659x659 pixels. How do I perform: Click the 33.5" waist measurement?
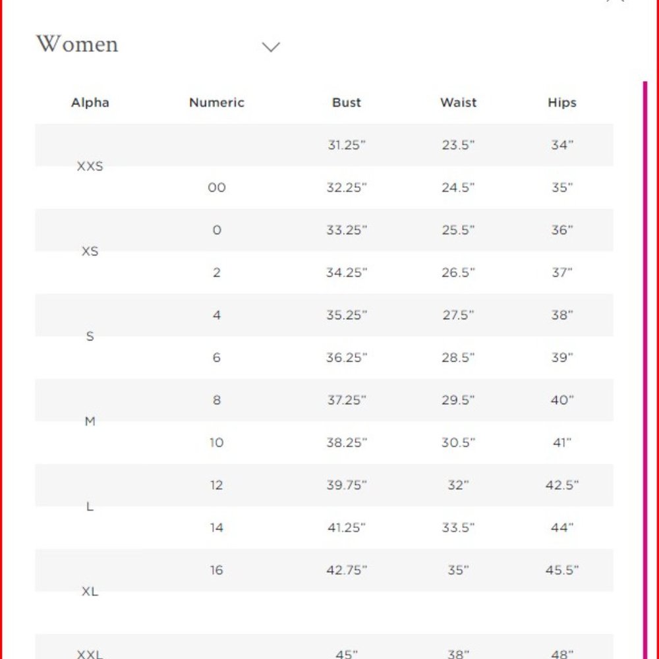(458, 528)
